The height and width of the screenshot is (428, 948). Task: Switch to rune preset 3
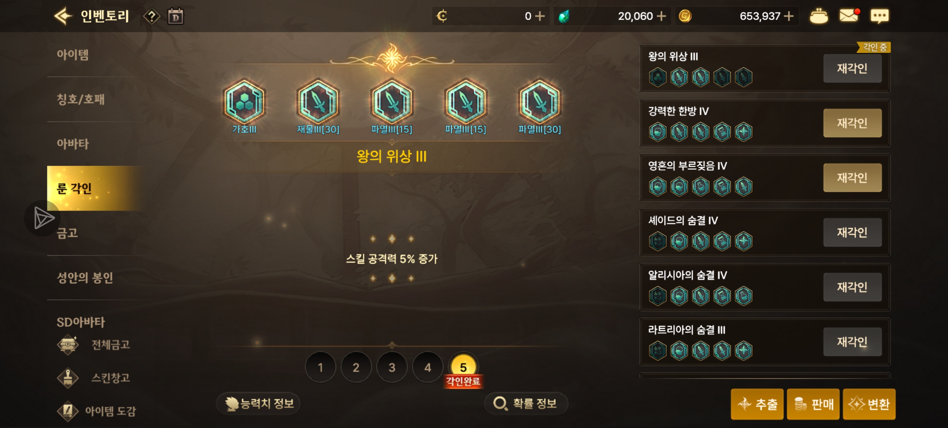392,367
